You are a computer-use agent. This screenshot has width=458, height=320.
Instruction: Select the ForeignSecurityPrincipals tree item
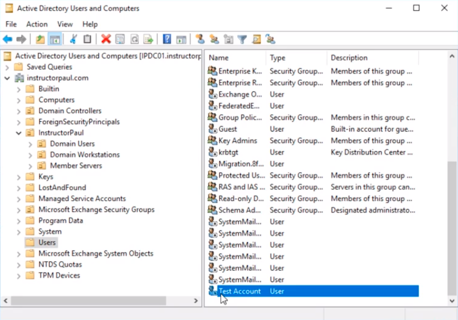pyautogui.click(x=79, y=122)
